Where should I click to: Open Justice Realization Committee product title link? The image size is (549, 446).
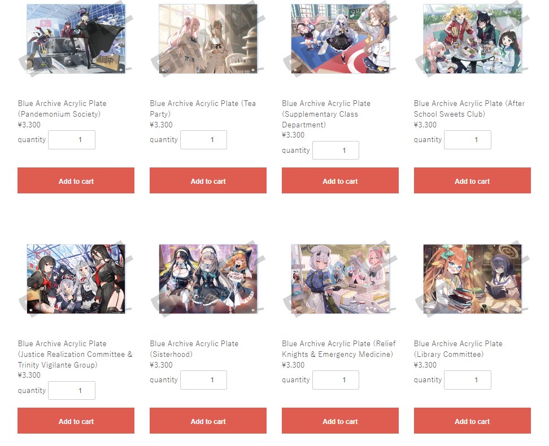coord(75,354)
